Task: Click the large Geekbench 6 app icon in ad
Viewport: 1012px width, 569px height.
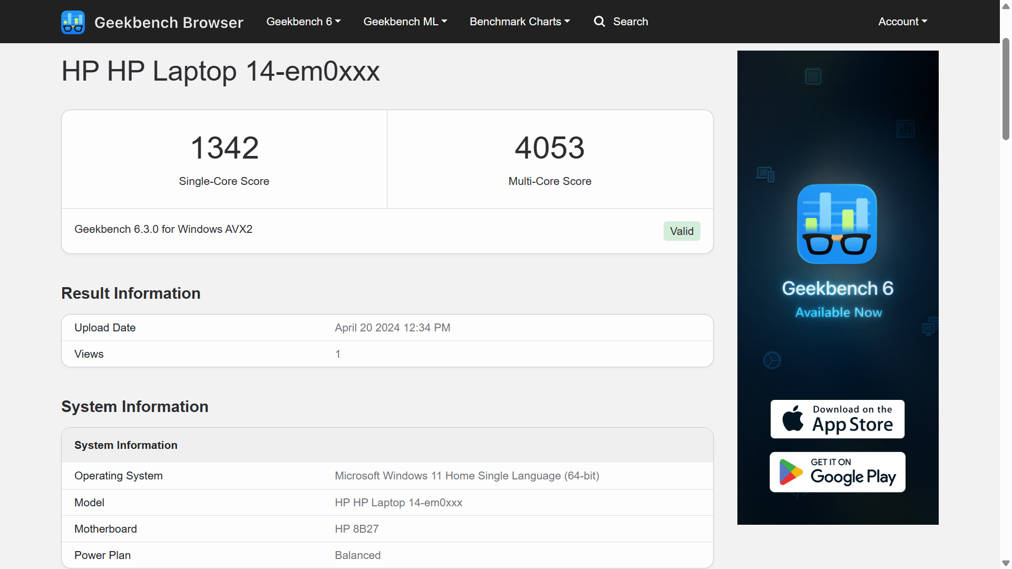Action: pyautogui.click(x=837, y=224)
